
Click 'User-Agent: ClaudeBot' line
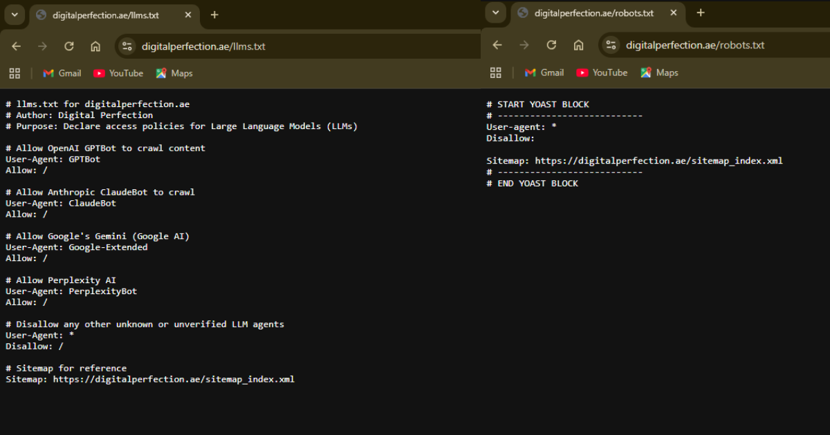pyautogui.click(x=61, y=203)
